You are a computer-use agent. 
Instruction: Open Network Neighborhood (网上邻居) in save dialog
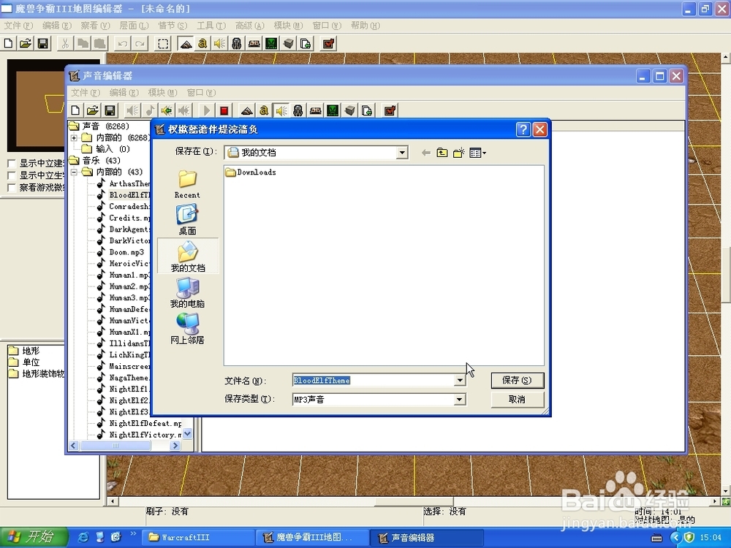pos(187,329)
